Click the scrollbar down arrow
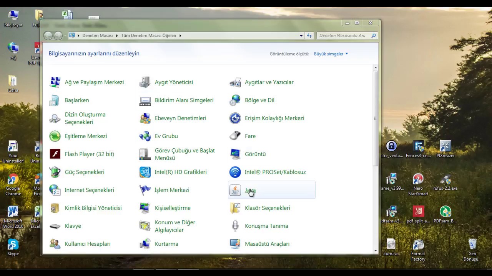The width and height of the screenshot is (492, 276). pos(376,251)
